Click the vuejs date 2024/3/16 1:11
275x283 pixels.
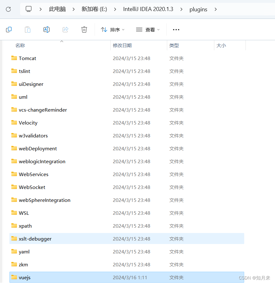coord(130,278)
